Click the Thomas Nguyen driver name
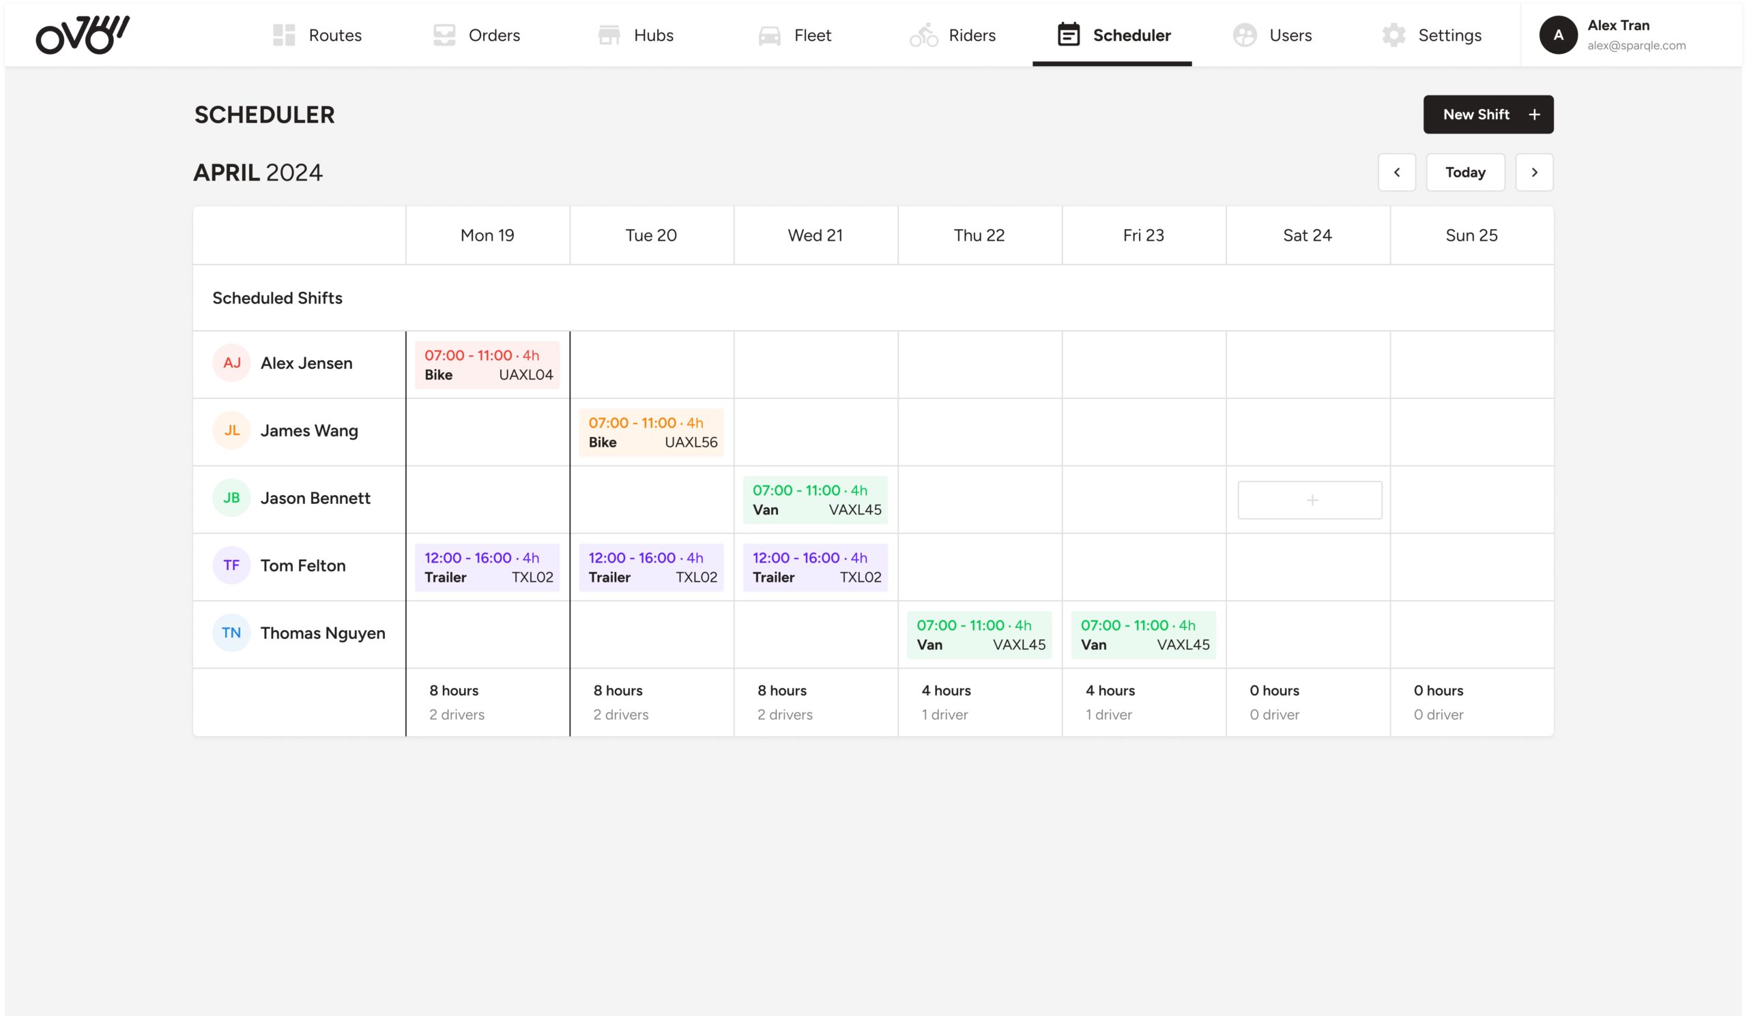Image resolution: width=1747 pixels, height=1016 pixels. tap(322, 633)
